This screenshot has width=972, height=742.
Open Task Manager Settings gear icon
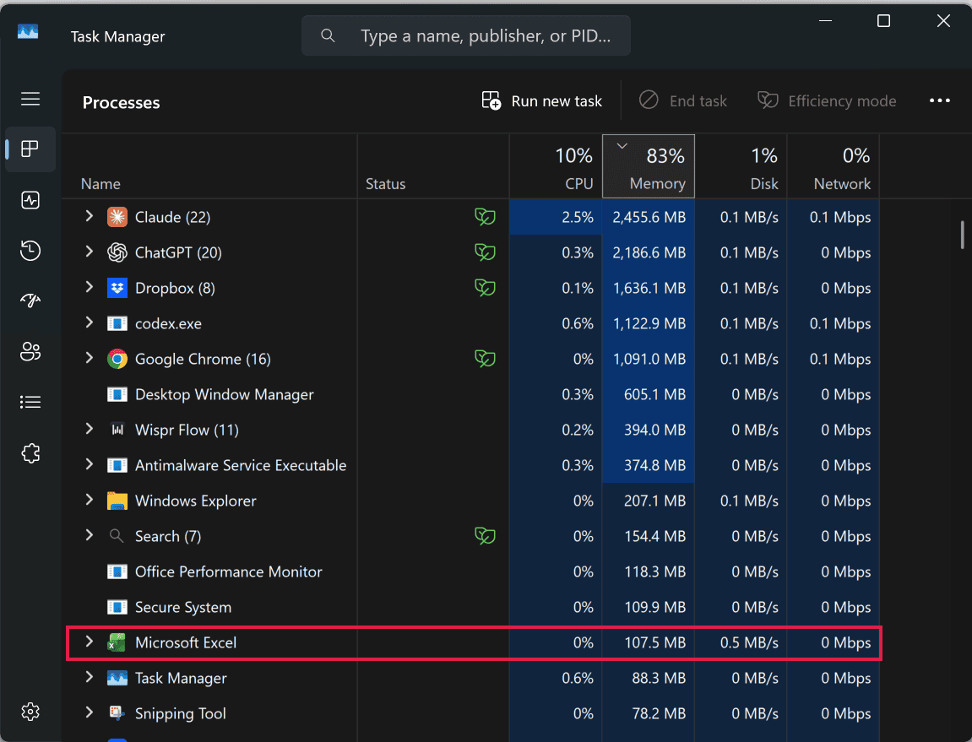pyautogui.click(x=30, y=712)
